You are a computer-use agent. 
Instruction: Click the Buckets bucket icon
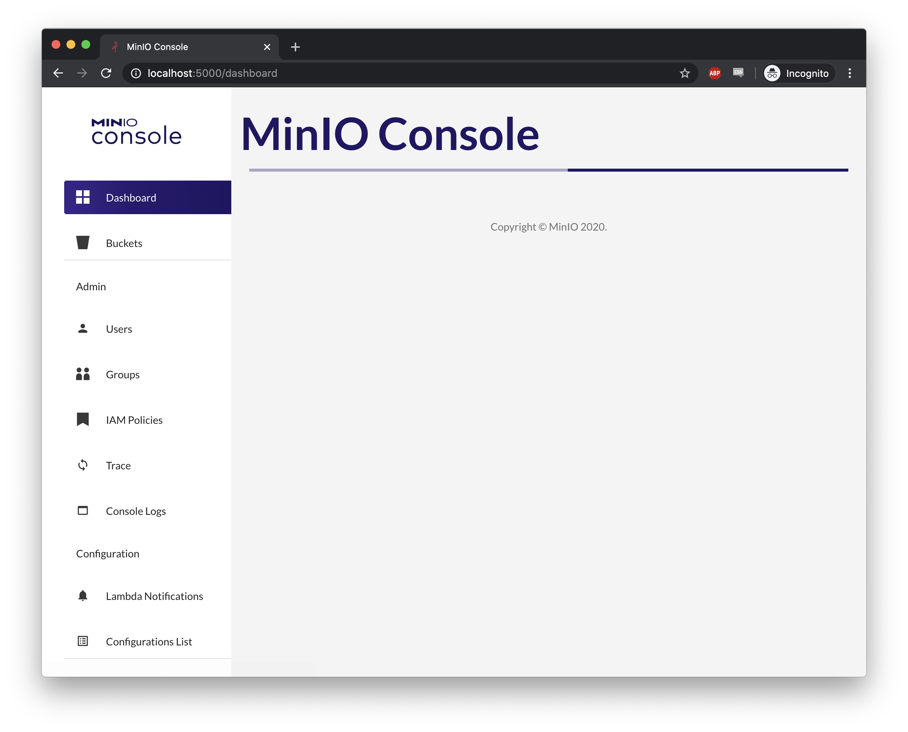click(82, 243)
